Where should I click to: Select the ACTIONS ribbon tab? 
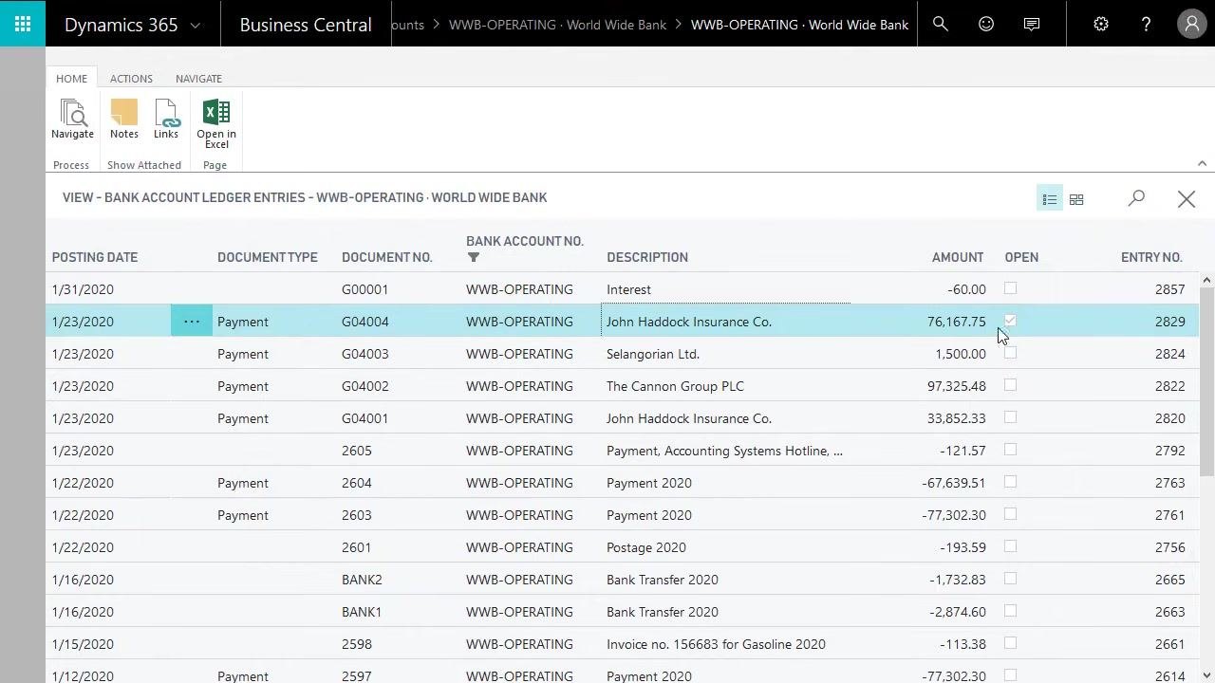131,79
